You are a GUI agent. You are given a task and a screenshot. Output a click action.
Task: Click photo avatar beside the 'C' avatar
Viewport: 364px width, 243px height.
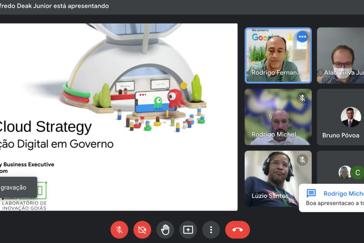(x=345, y=173)
